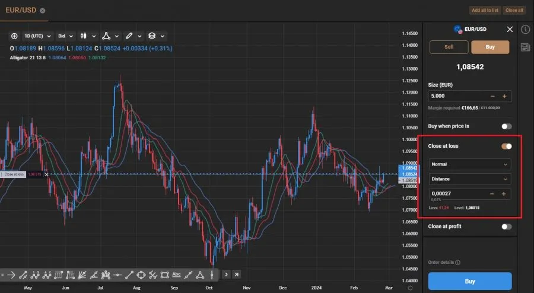534x293 pixels.
Task: Select the Elliott 1-5 wave drawing tool
Action: 35,275
